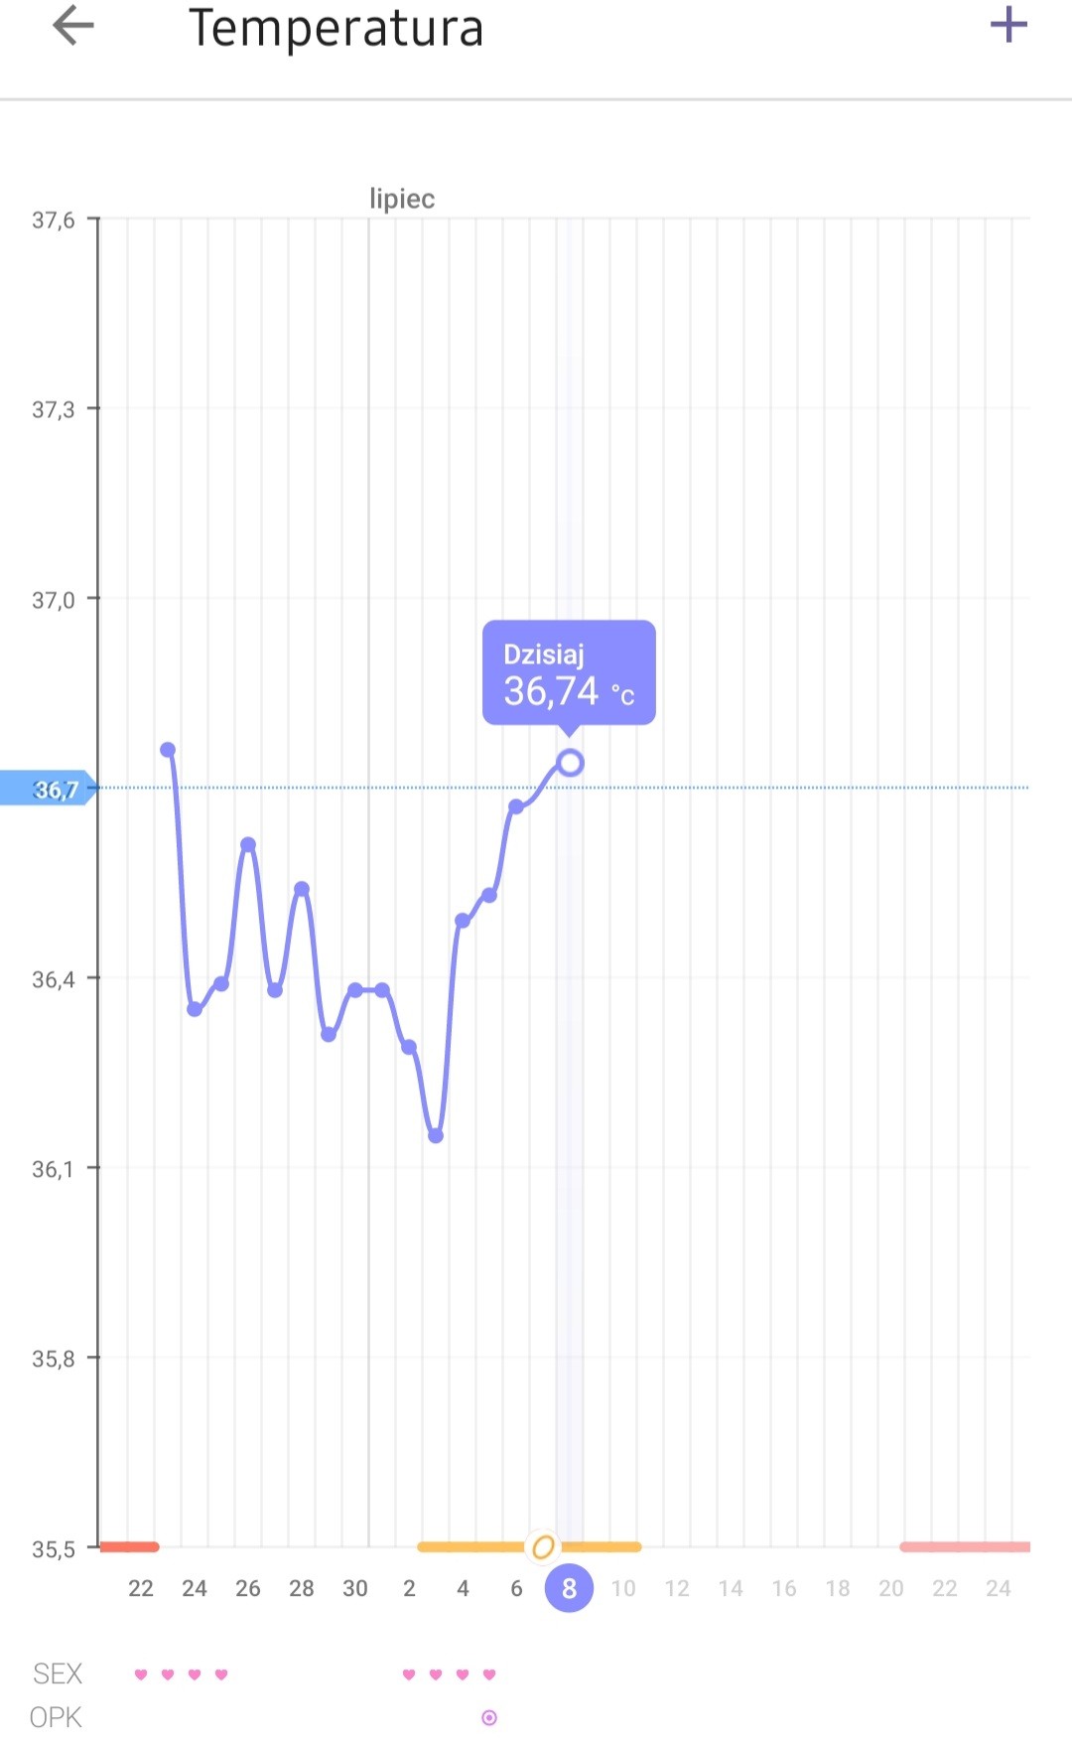This screenshot has width=1072, height=1746.
Task: Tap the red period bar at left
Action: 130,1546
